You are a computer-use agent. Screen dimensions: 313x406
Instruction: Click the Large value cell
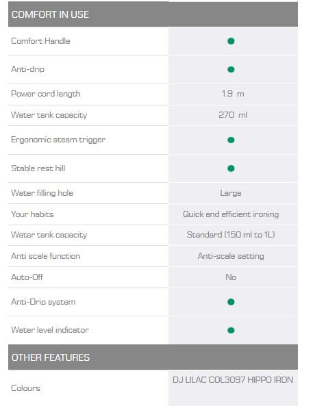click(x=231, y=193)
